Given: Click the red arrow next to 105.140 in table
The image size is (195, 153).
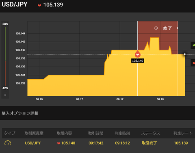Looking at the screenshot, I should 58,143.
